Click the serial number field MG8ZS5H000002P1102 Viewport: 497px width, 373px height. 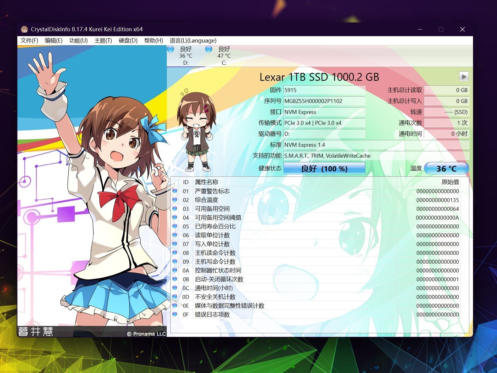coord(324,101)
